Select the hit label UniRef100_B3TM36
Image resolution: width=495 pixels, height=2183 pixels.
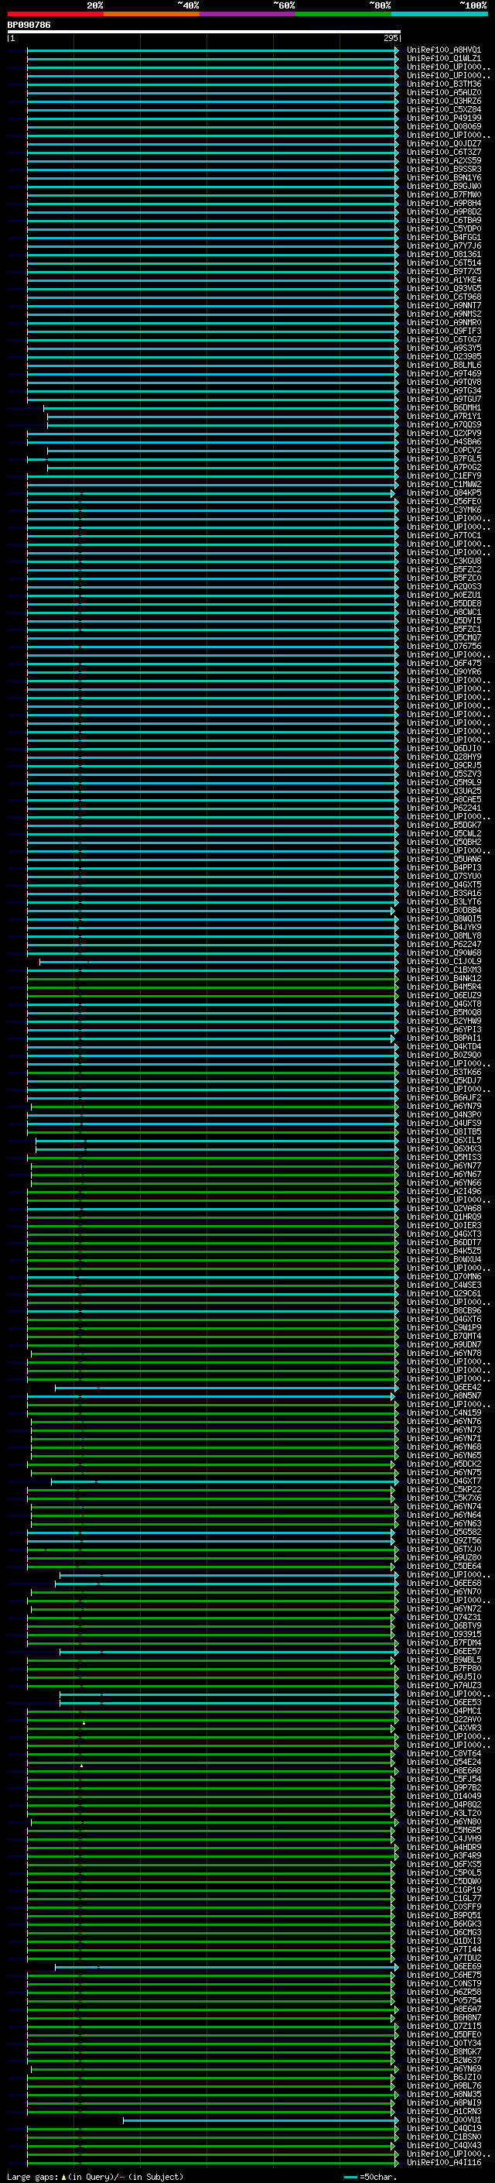444,84
